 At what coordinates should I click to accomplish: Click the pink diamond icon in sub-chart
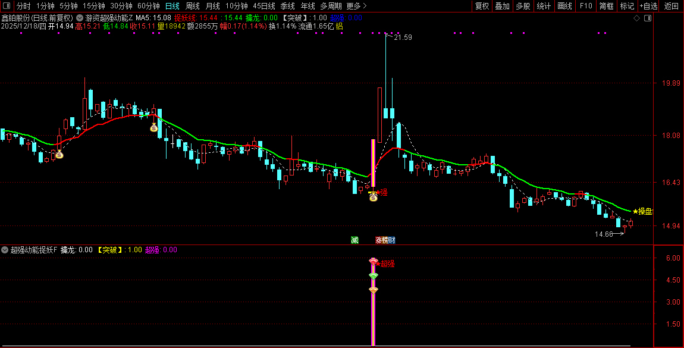(374, 262)
